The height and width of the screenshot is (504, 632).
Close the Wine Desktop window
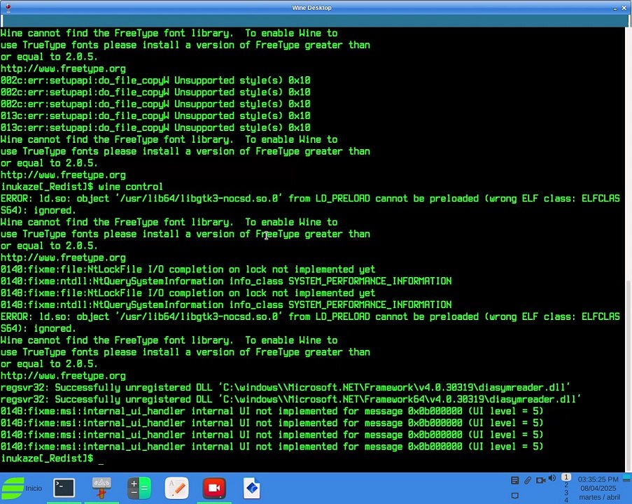(624, 8)
